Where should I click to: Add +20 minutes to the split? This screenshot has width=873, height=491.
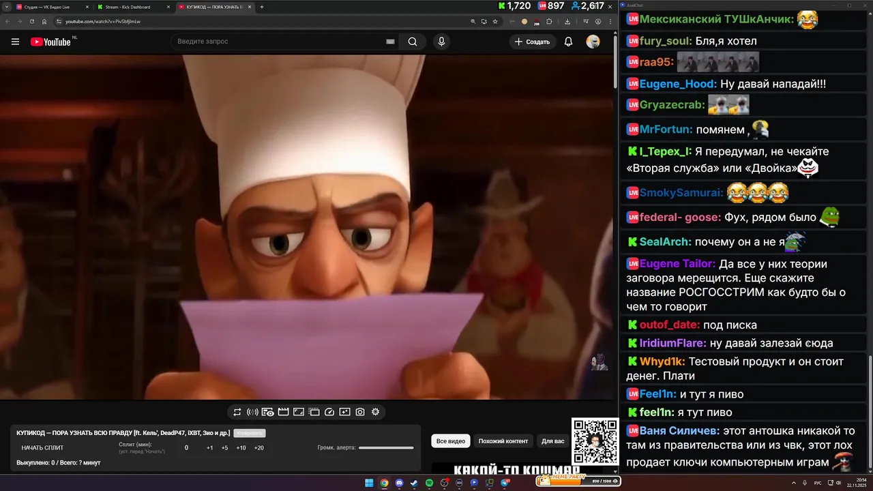[258, 448]
